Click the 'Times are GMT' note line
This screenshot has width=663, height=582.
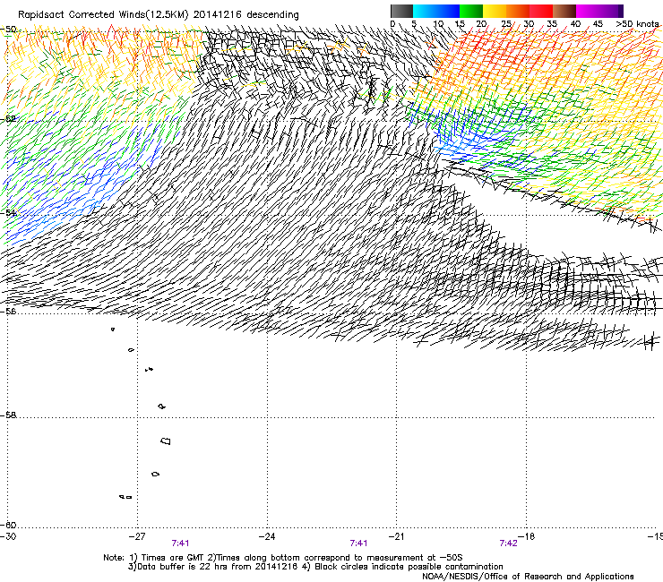(x=283, y=558)
